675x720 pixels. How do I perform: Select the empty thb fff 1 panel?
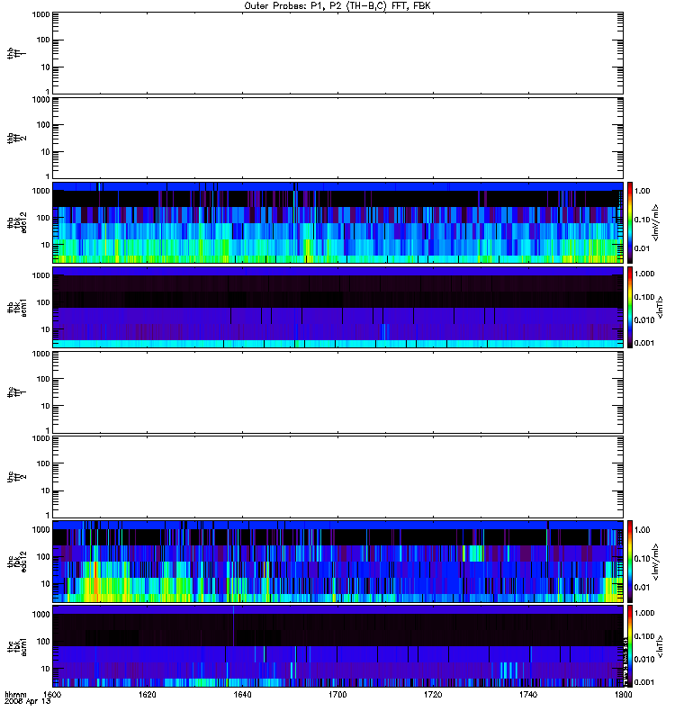coord(338,53)
